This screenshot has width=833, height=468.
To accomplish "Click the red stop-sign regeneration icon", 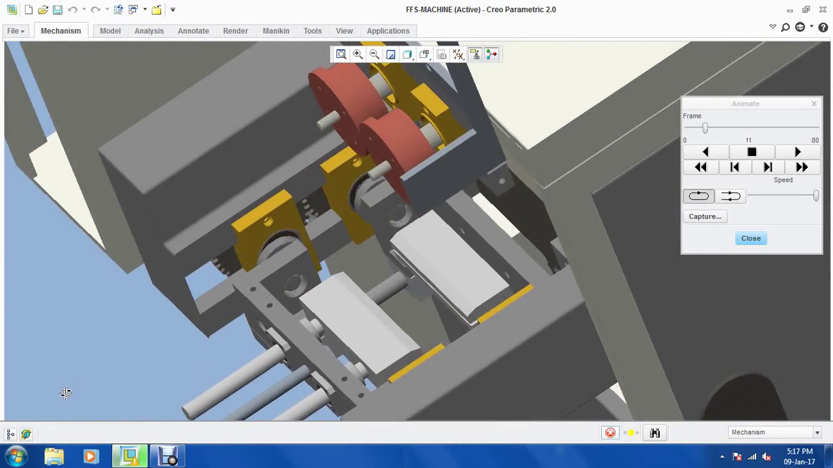I will tap(610, 432).
